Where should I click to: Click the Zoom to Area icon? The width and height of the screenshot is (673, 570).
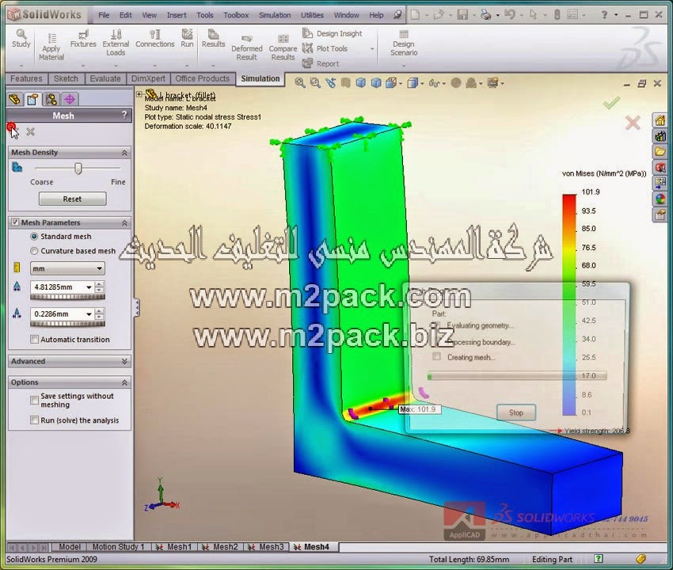click(315, 83)
